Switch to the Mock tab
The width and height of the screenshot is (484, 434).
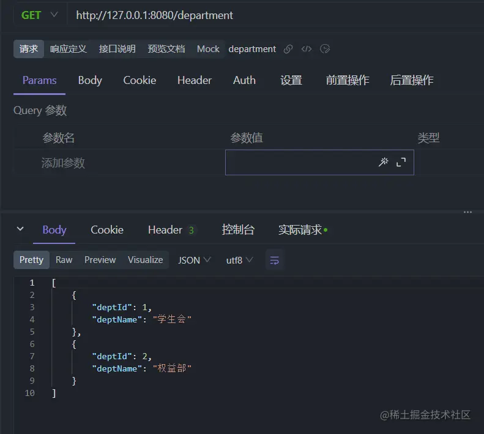pos(208,49)
